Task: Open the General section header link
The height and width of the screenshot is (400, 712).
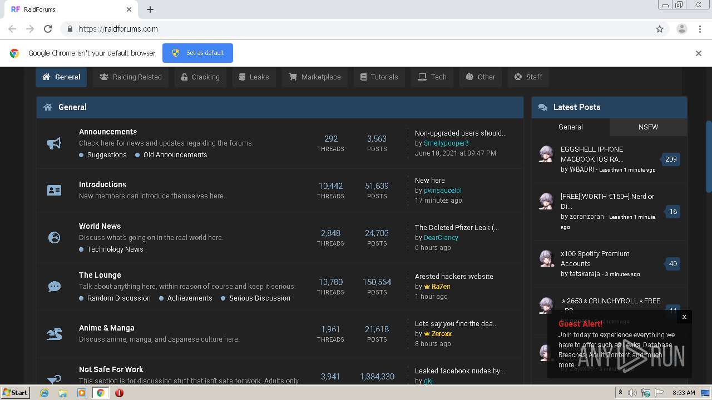Action: 72,107
